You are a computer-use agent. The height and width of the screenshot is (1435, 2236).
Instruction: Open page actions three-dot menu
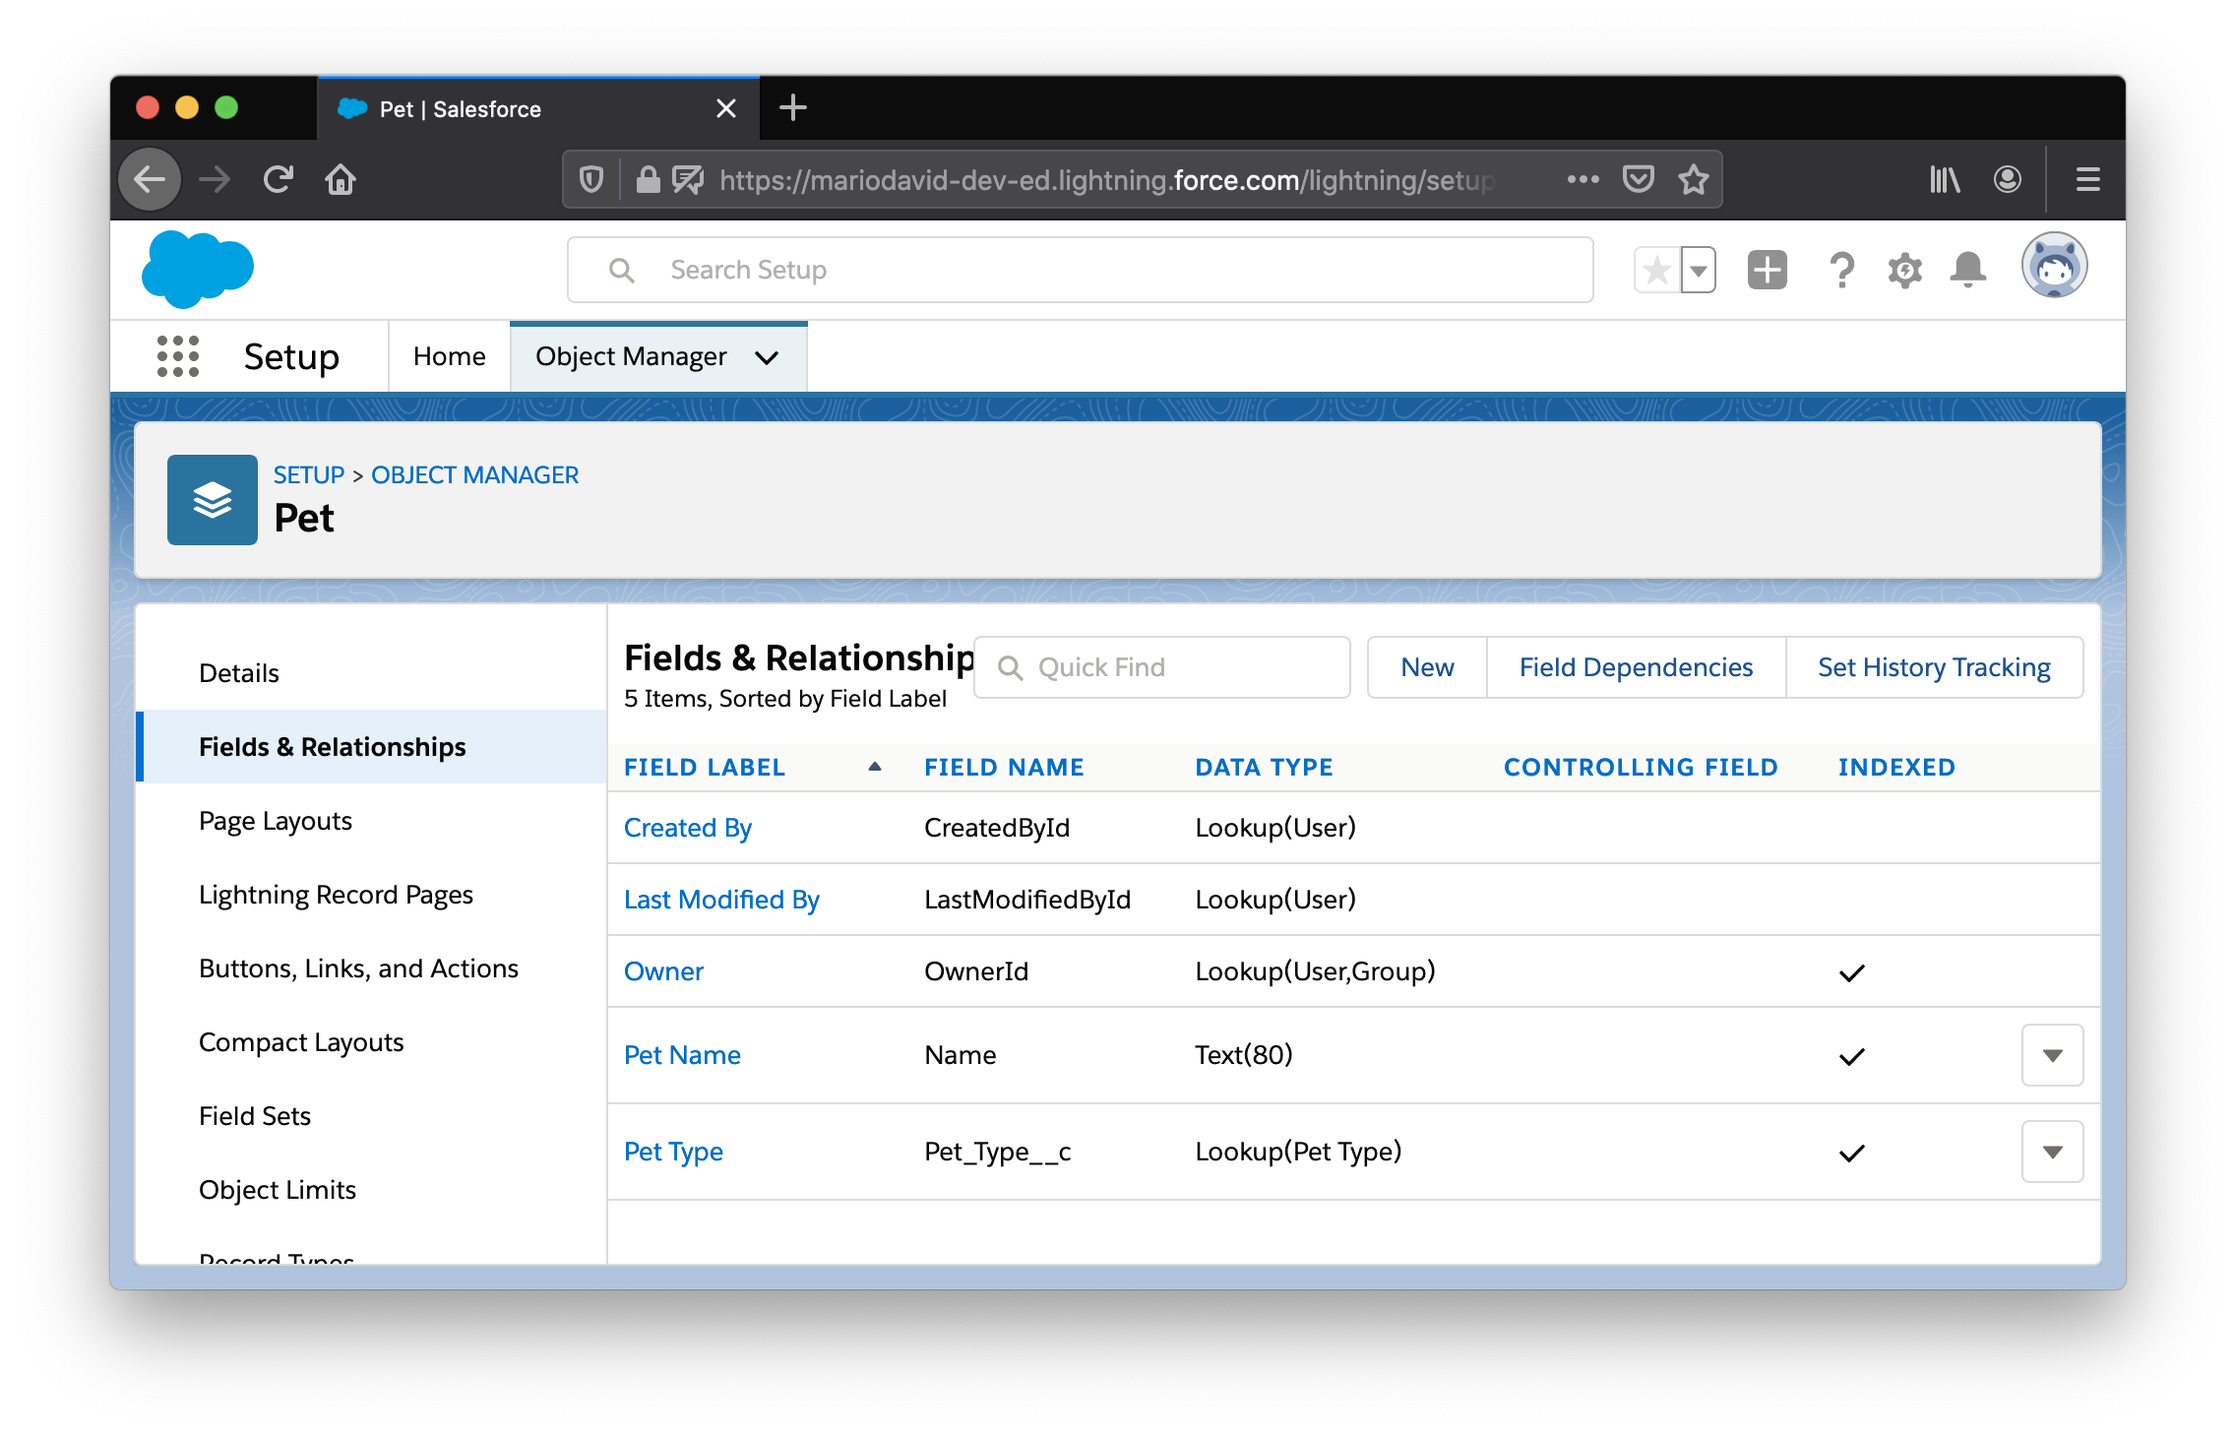tap(1583, 179)
